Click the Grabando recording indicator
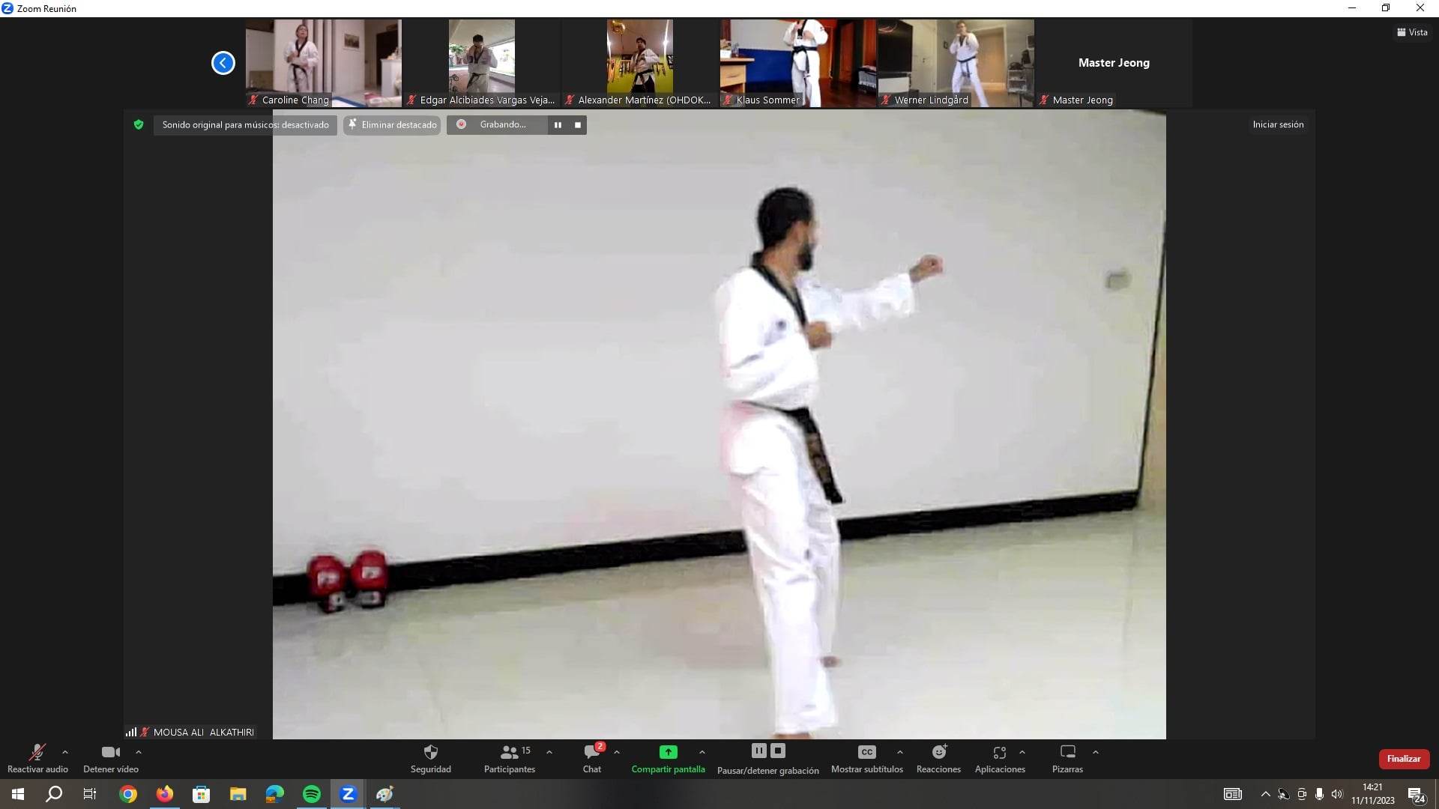The width and height of the screenshot is (1439, 809). [x=494, y=125]
